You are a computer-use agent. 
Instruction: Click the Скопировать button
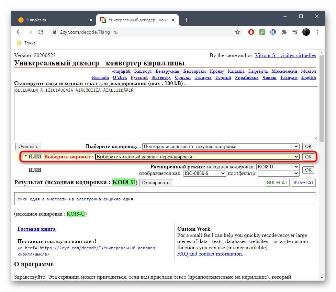coord(156,182)
